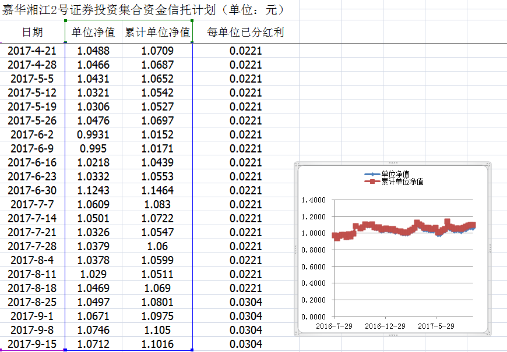Screen dimensions: 507x352
Task: Select the 0.0304 cell in 2017-8-25 row
Action: (245, 302)
